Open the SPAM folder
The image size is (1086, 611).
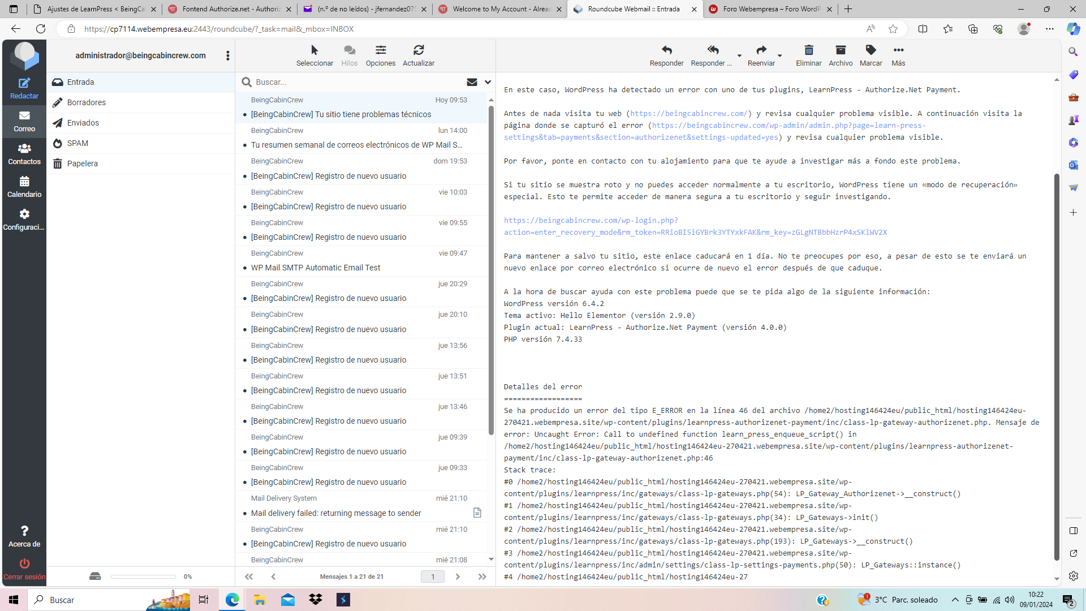140,143
